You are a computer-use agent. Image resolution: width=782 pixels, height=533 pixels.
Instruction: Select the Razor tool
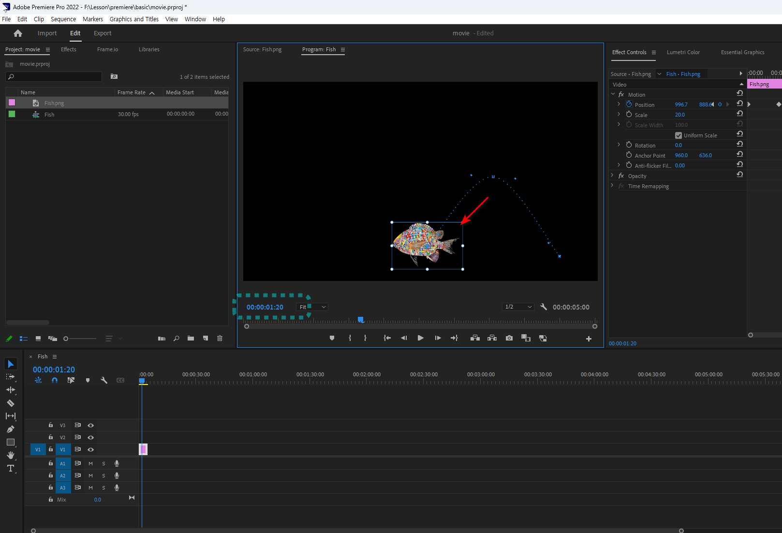tap(11, 403)
